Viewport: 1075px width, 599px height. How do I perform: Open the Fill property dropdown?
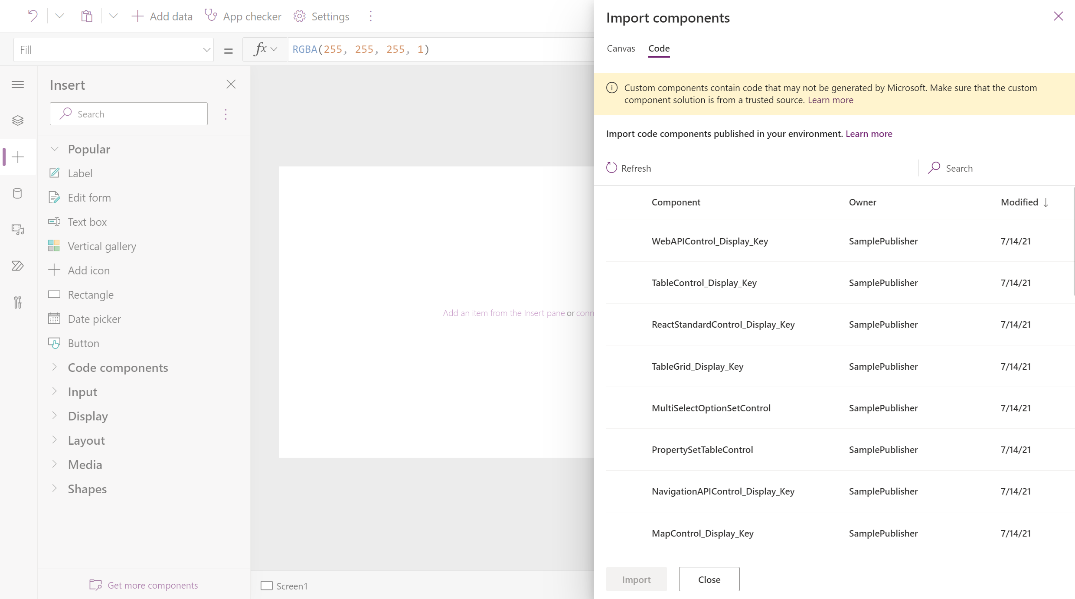[x=114, y=49]
